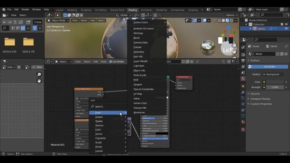Screen dimensions: 290x163
Task: Open the Object properties tab
Action: point(243,86)
